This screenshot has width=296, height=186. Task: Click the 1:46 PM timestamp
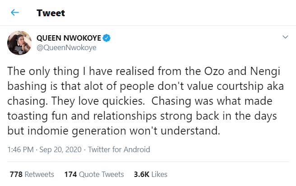point(20,149)
